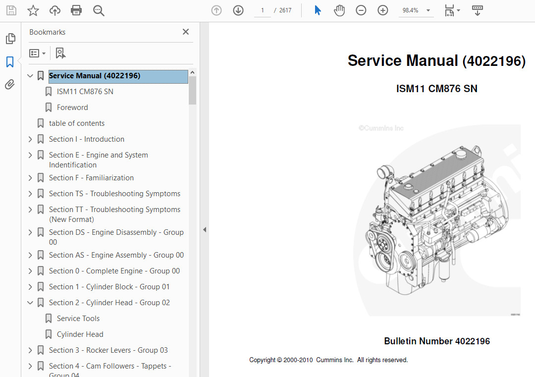This screenshot has width=535, height=377.
Task: Expand Section 4 - Cam Followers
Action: click(x=30, y=367)
